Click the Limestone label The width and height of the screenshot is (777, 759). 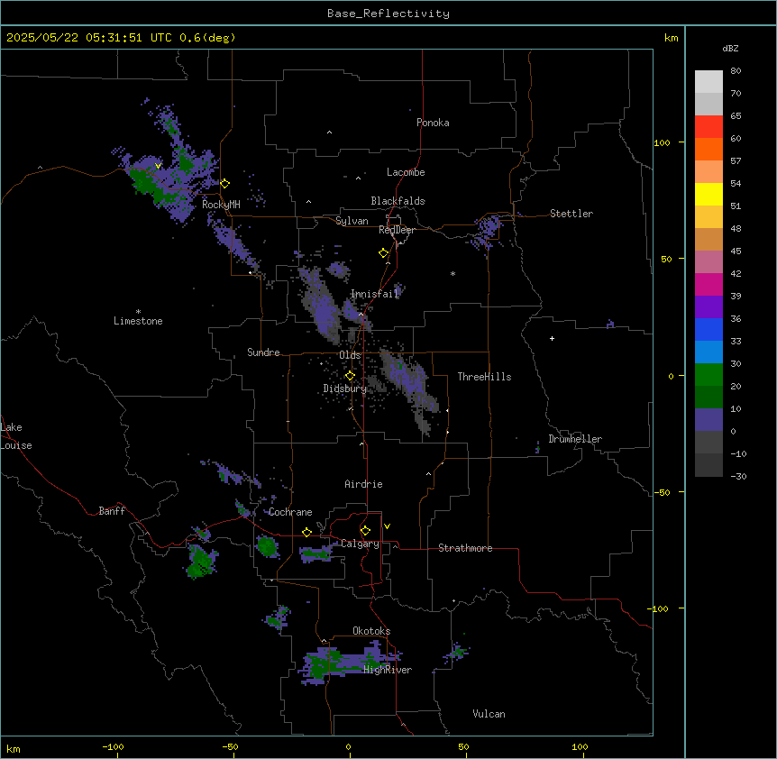tap(138, 321)
